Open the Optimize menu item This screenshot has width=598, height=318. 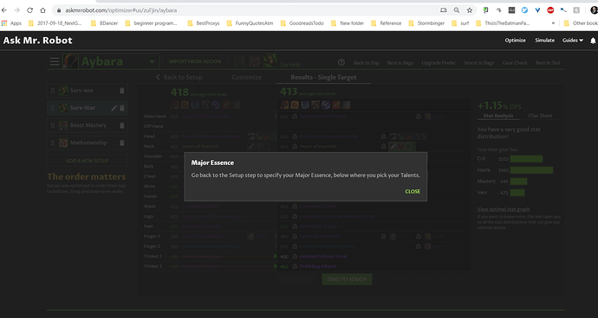516,41
